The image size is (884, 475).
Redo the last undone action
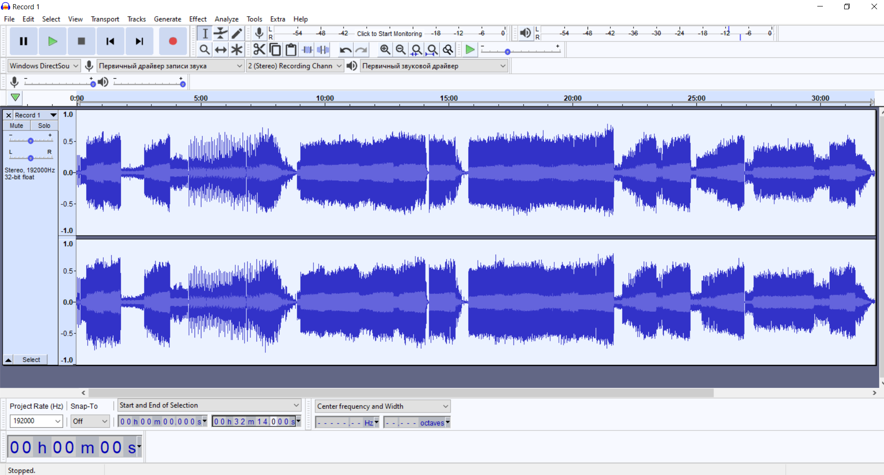[361, 49]
